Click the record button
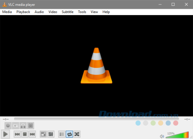This screenshot has height=139, width=193. (8, 126)
